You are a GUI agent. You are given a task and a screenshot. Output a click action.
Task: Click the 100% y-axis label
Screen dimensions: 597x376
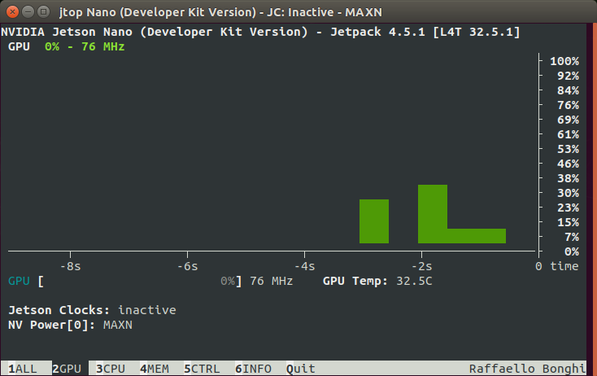[564, 61]
